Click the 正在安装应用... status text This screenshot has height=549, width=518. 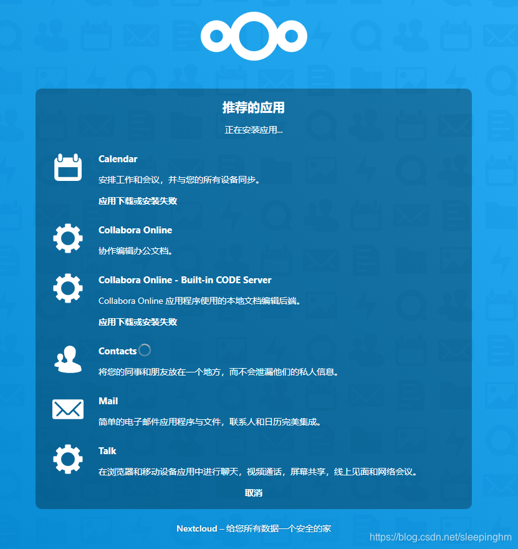(x=254, y=130)
